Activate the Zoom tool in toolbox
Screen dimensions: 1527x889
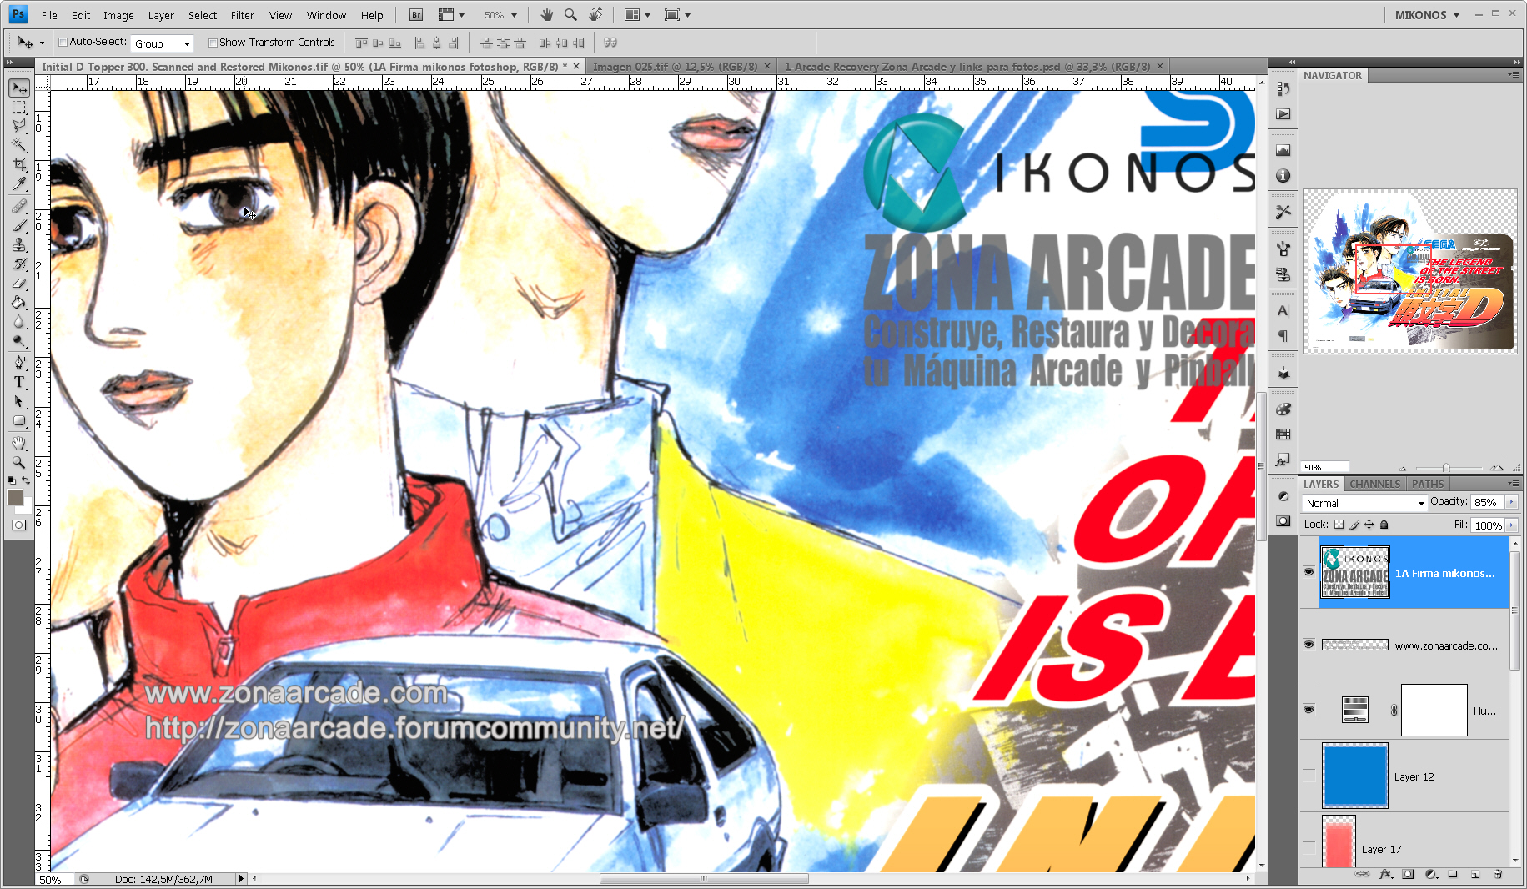tap(19, 461)
